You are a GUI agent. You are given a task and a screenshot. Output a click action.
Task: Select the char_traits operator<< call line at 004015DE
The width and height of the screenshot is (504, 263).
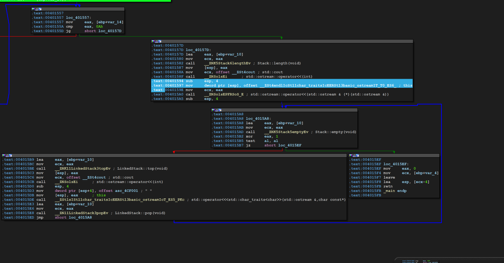click(174, 200)
